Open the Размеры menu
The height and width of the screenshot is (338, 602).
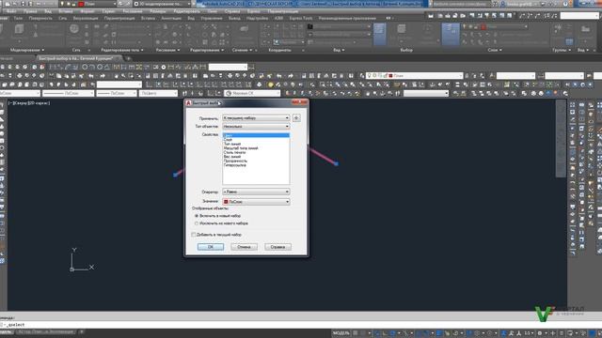click(x=157, y=11)
